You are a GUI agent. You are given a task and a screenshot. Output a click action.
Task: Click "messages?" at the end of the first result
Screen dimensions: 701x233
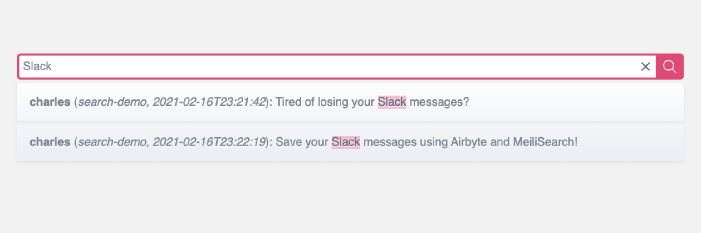click(x=439, y=102)
